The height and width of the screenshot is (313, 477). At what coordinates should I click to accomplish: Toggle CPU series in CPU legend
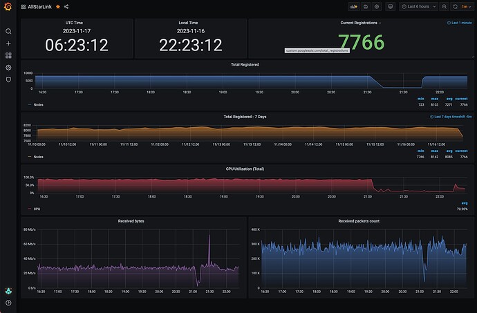pos(37,209)
